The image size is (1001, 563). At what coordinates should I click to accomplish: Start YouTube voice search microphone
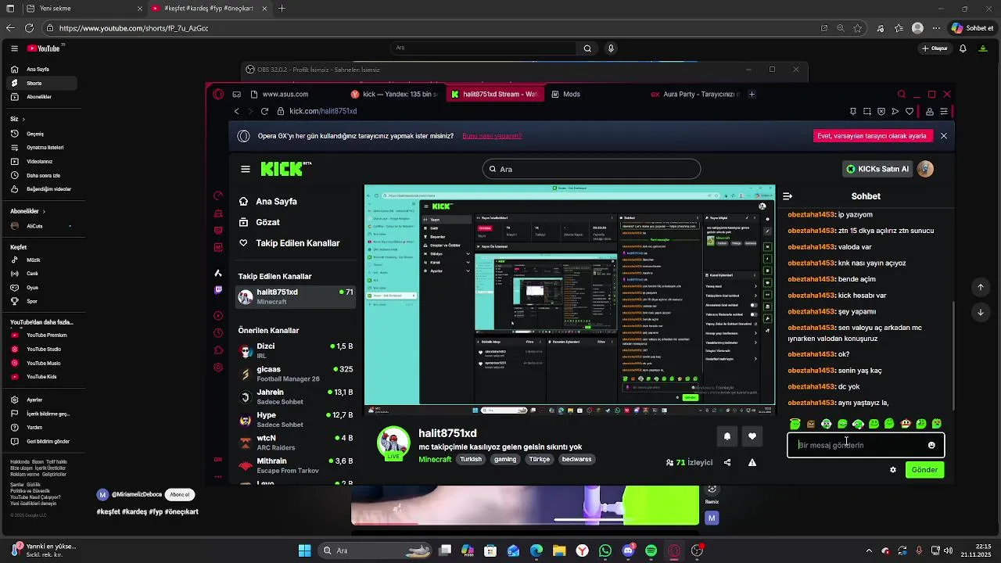[x=611, y=48]
